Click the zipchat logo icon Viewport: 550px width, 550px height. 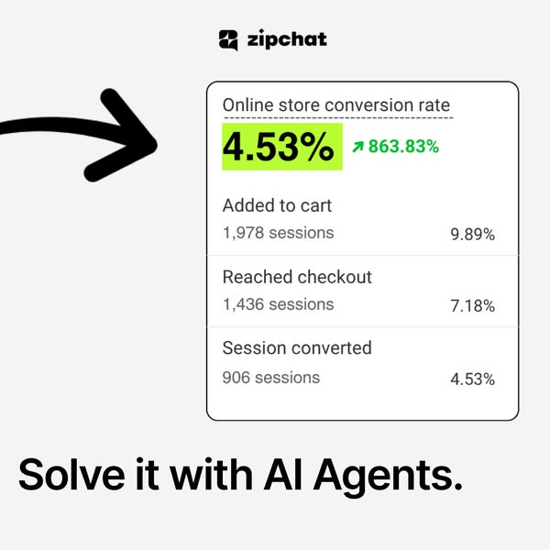229,39
